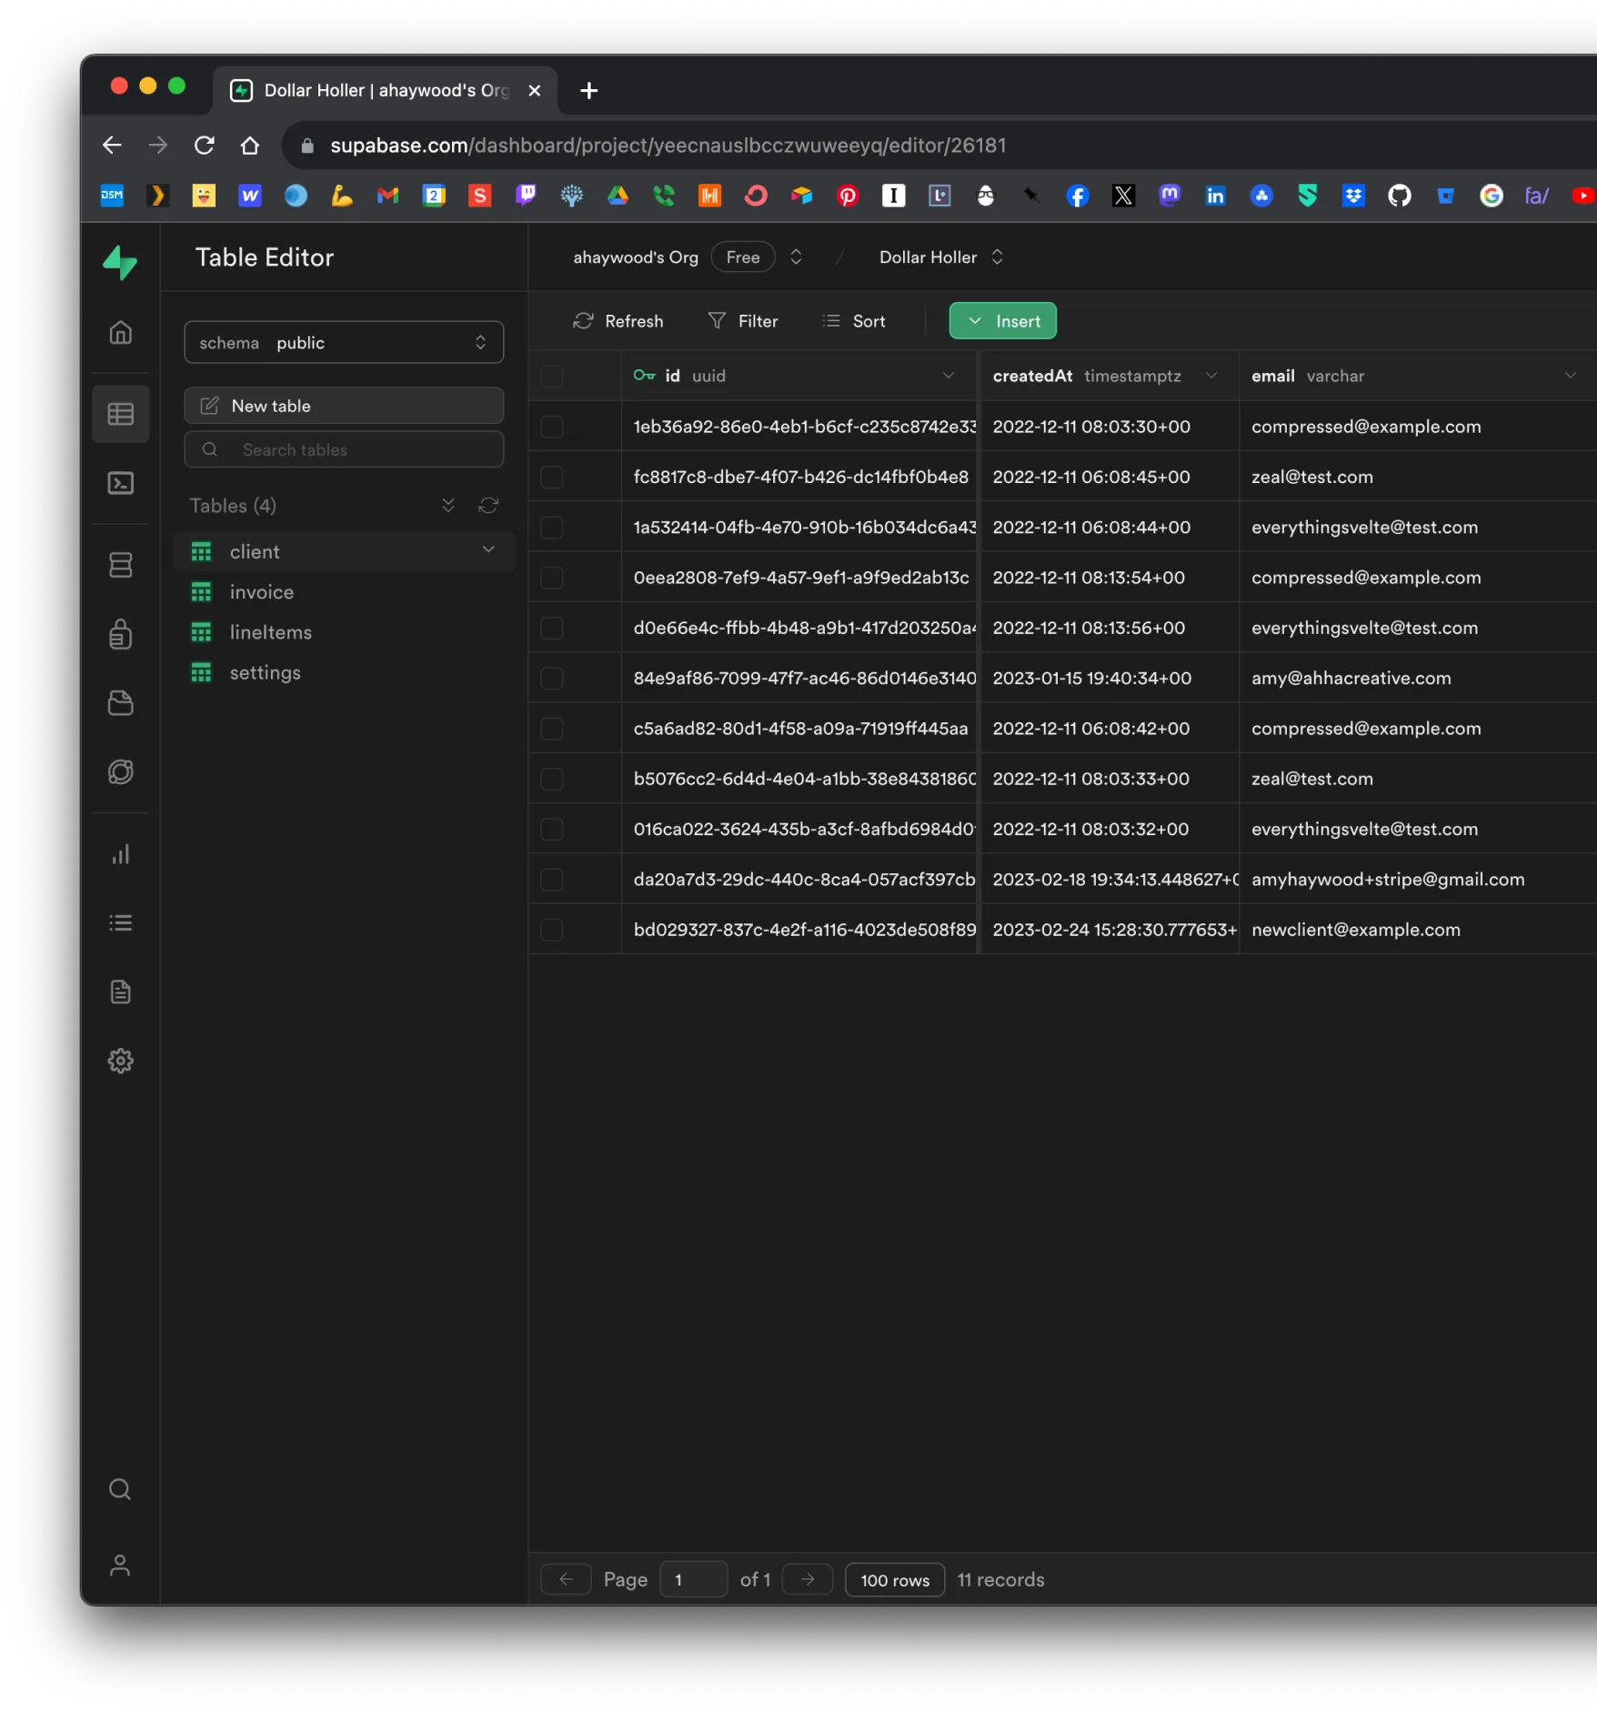Screen dimensions: 1597x1712
Task: Open the Google Drive bookmark icon
Action: click(x=618, y=196)
